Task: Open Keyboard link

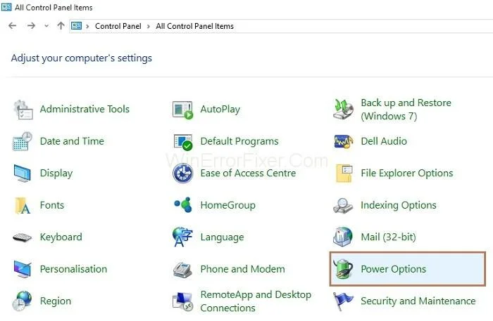Action: click(x=61, y=237)
